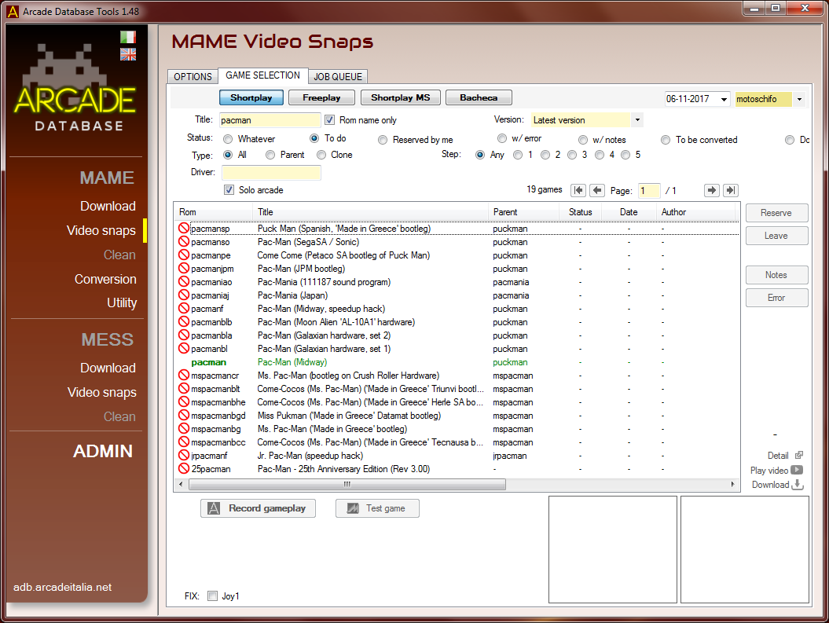Click the Shortplay MS button
Viewport: 829px width, 623px height.
point(400,97)
